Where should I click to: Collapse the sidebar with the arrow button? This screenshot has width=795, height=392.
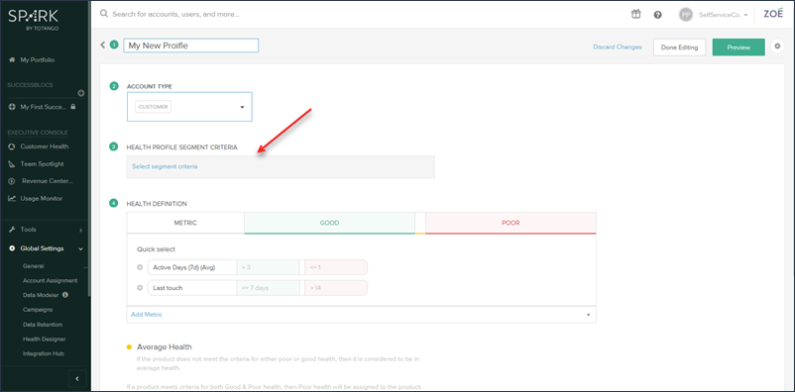(x=77, y=378)
